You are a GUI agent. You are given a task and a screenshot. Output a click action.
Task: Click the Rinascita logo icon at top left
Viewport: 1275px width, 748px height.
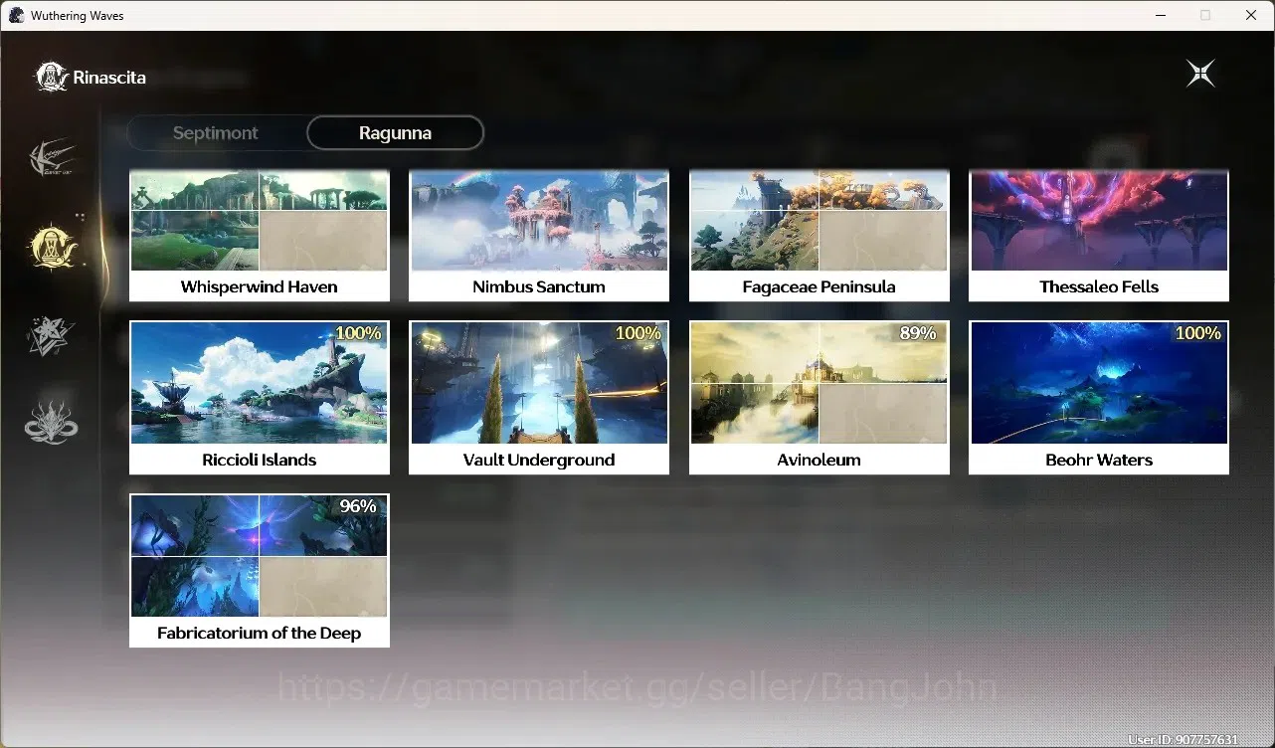(x=51, y=77)
